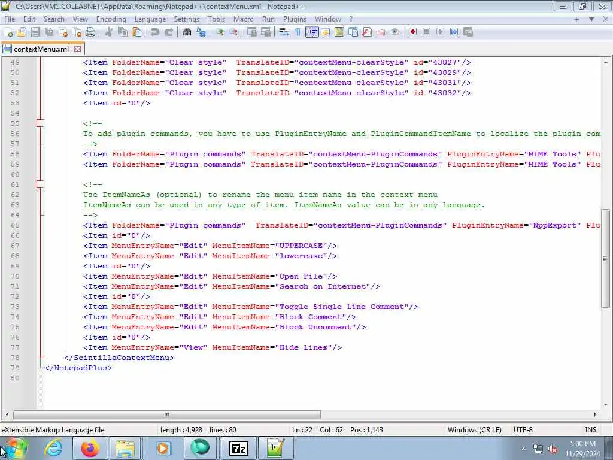The height and width of the screenshot is (460, 613).
Task: Click the Paste clipboard icon
Action: click(x=136, y=32)
